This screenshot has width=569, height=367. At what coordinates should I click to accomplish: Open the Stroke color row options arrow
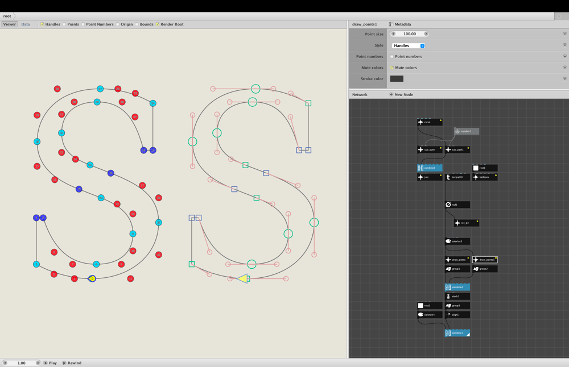(x=564, y=78)
